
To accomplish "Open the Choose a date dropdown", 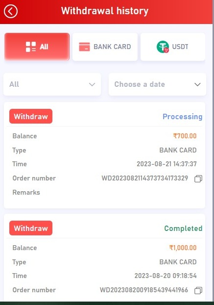I will click(157, 84).
